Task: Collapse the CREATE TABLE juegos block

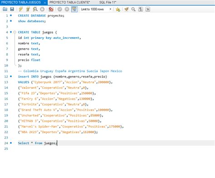Action: pos(15,32)
